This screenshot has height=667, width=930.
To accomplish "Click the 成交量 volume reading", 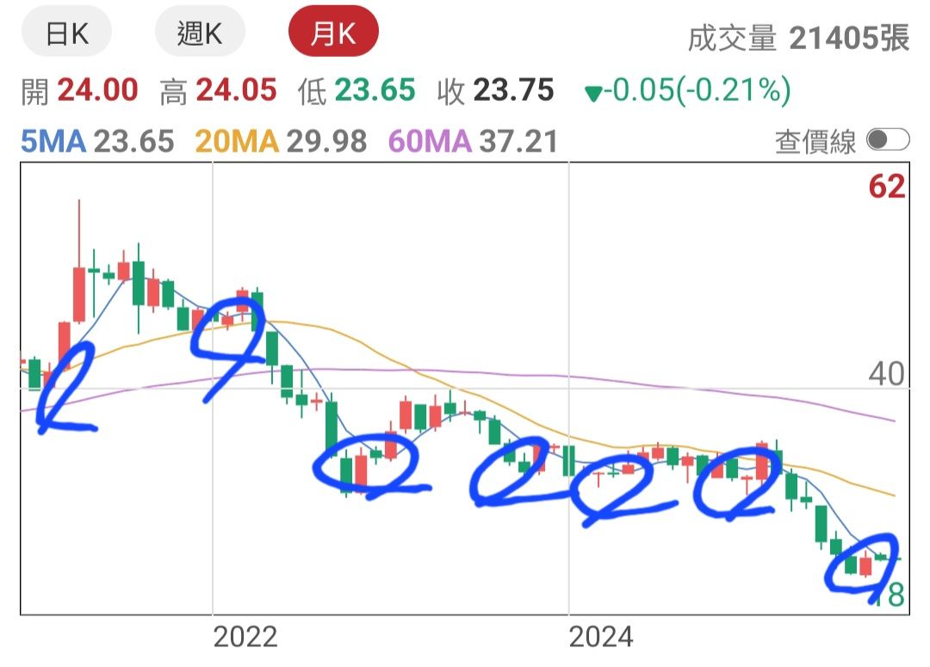I will [x=798, y=39].
